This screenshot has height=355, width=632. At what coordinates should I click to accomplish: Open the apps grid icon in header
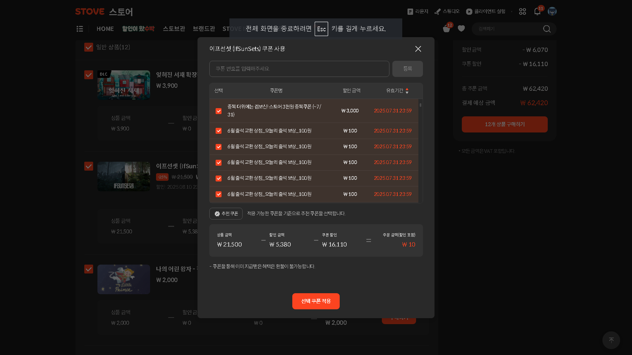(x=522, y=12)
